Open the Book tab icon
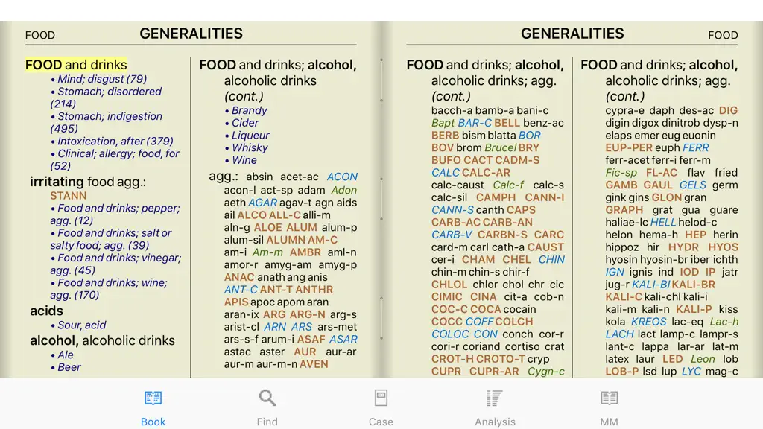 (153, 398)
